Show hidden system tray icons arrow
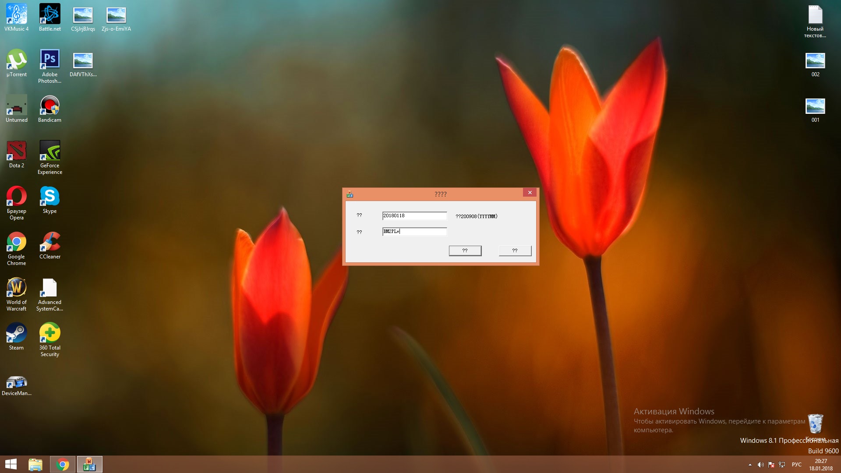This screenshot has width=841, height=473. tap(750, 465)
